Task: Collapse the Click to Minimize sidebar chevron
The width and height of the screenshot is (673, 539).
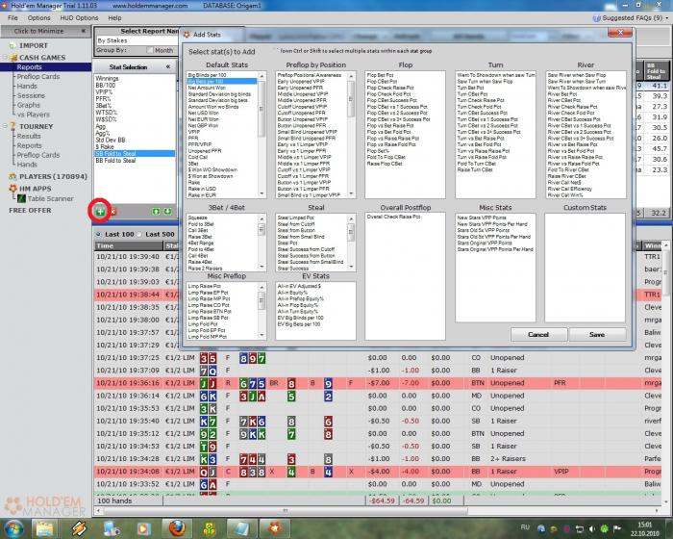Action: pos(84,31)
